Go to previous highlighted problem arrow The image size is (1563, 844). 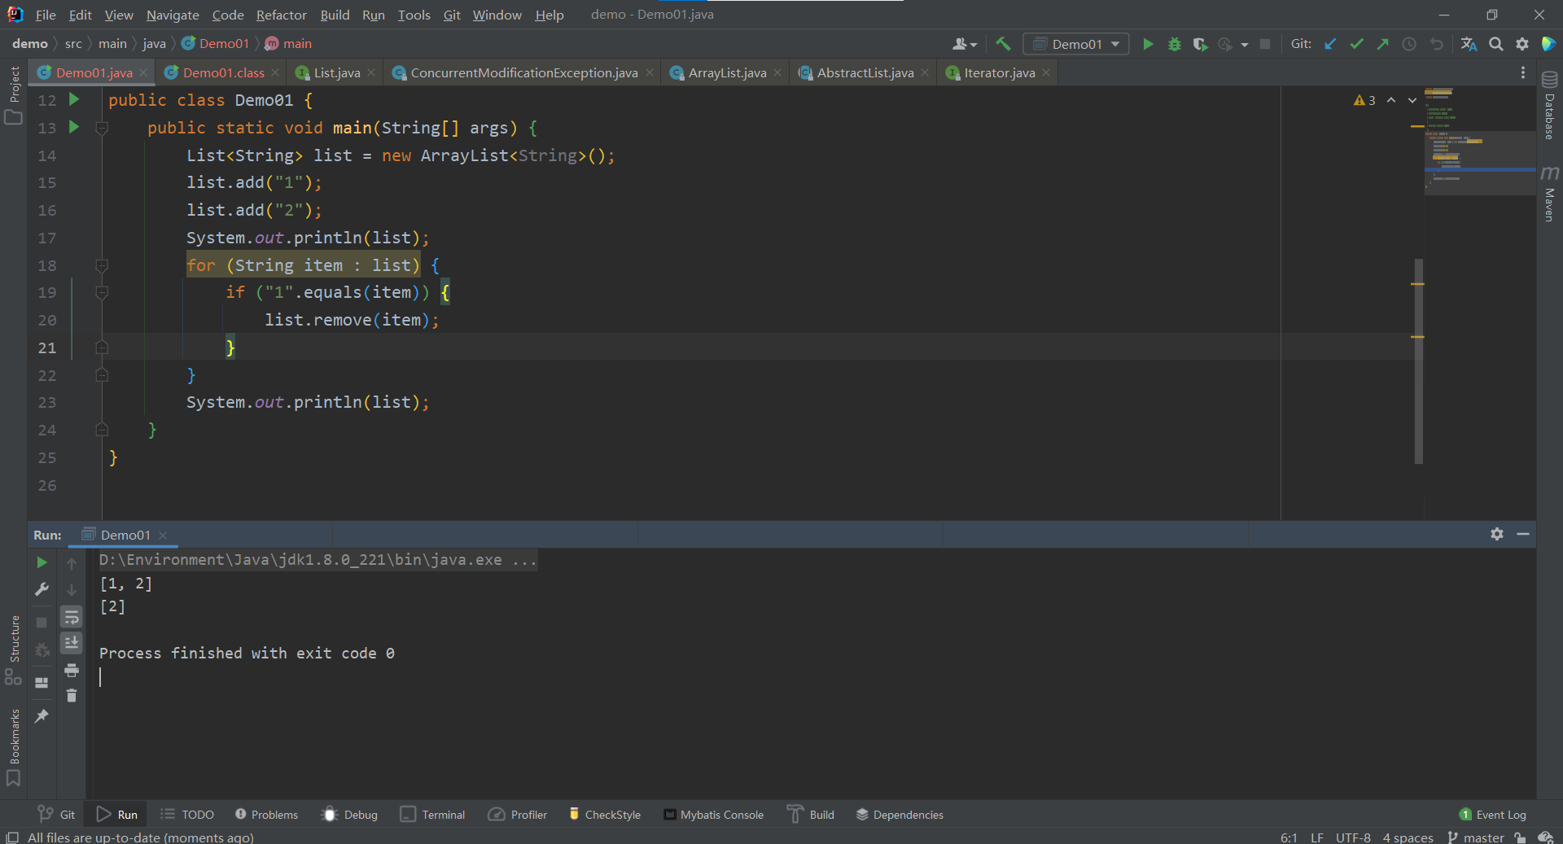[1391, 100]
